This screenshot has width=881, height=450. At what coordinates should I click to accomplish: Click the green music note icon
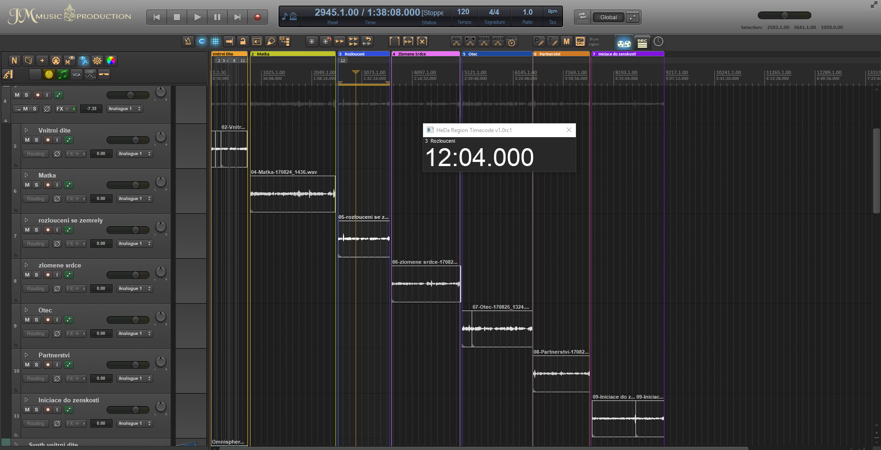(x=63, y=74)
